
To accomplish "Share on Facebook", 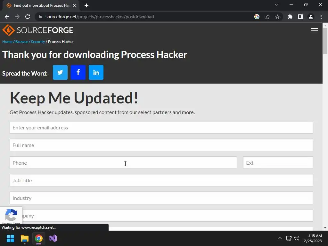I will [78, 72].
